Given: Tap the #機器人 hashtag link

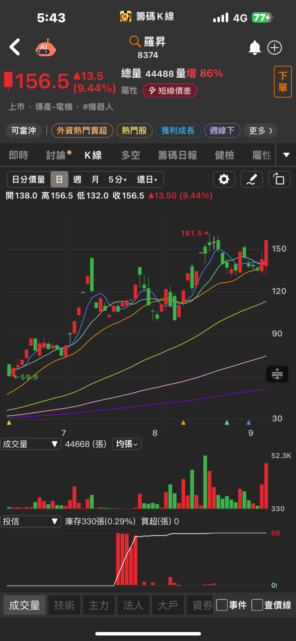Looking at the screenshot, I should [98, 107].
